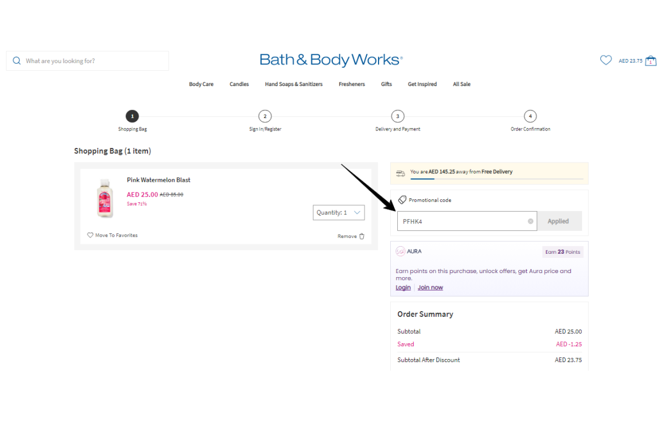Click the promotional code tag icon

pyautogui.click(x=402, y=200)
